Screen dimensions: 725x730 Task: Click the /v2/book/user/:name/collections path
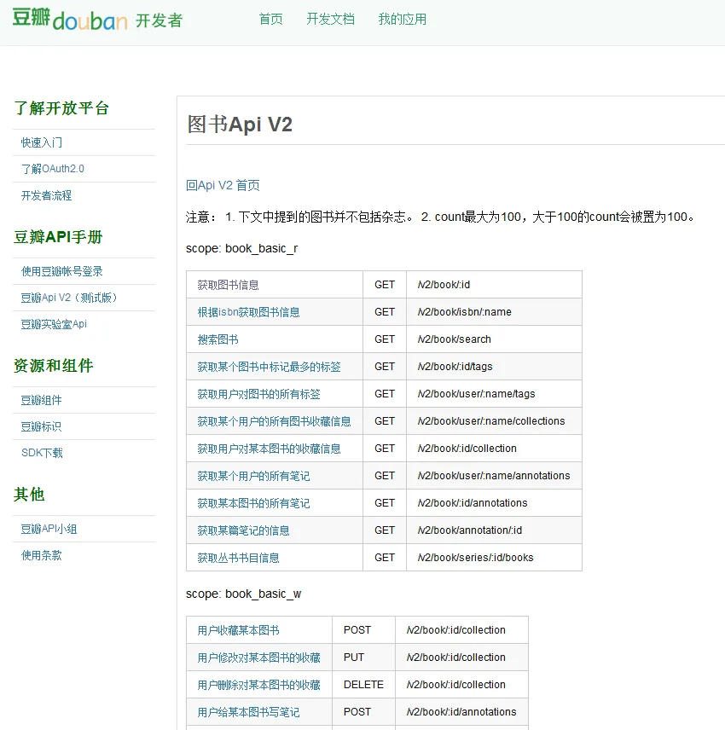click(x=491, y=421)
